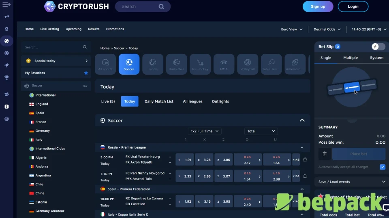Select the Table Tennis category icon
Image resolution: width=389 pixels, height=218 pixels.
[x=271, y=64]
